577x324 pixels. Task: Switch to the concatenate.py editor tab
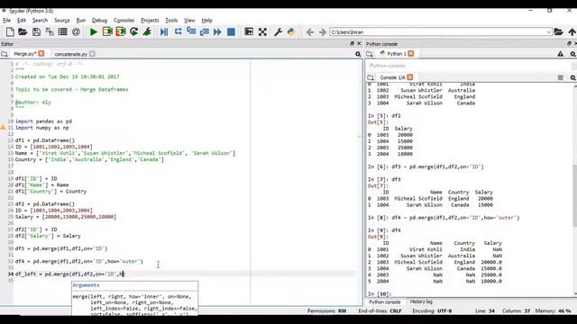[x=71, y=54]
